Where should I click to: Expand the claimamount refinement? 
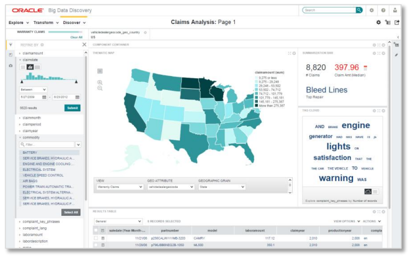click(x=20, y=53)
